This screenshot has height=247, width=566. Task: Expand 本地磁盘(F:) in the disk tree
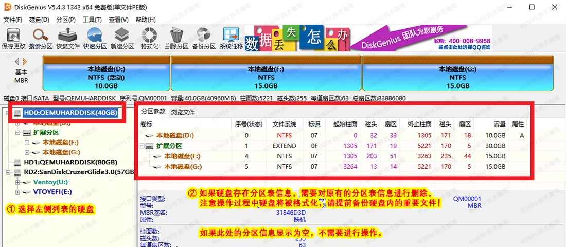(x=26, y=142)
